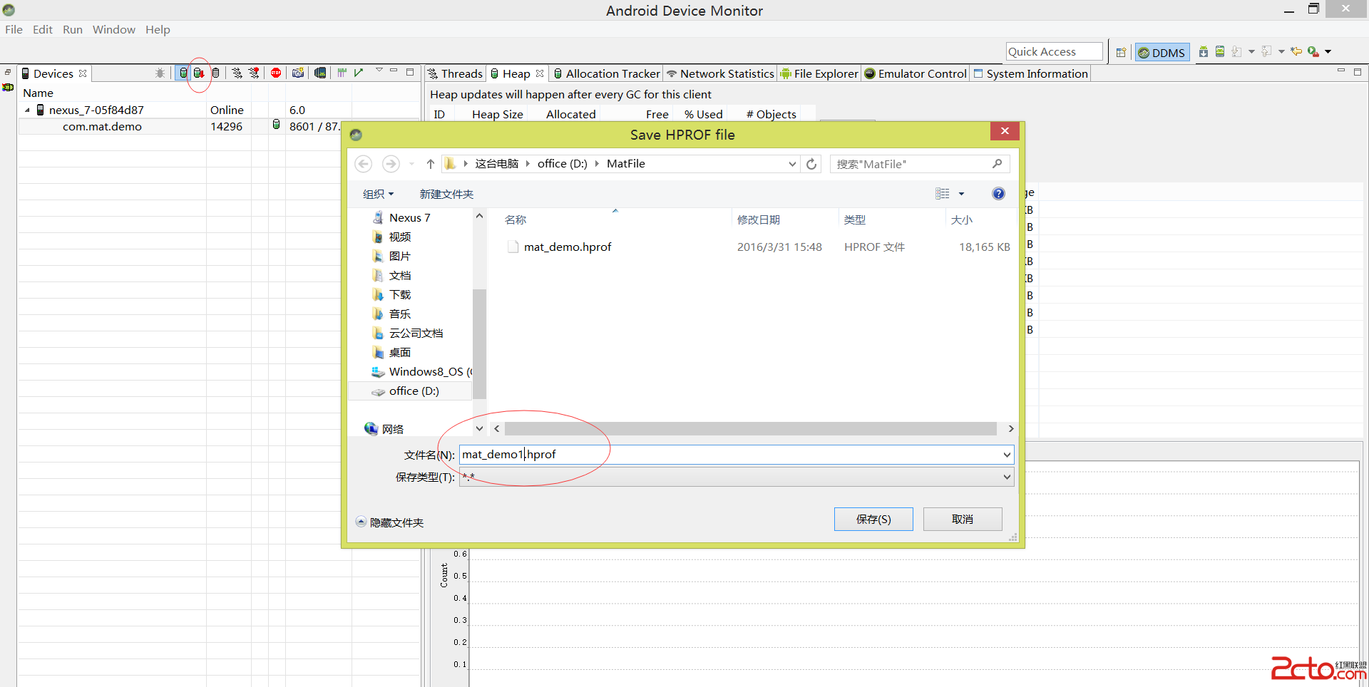Open the Help menu
1369x687 pixels.
pos(158,29)
